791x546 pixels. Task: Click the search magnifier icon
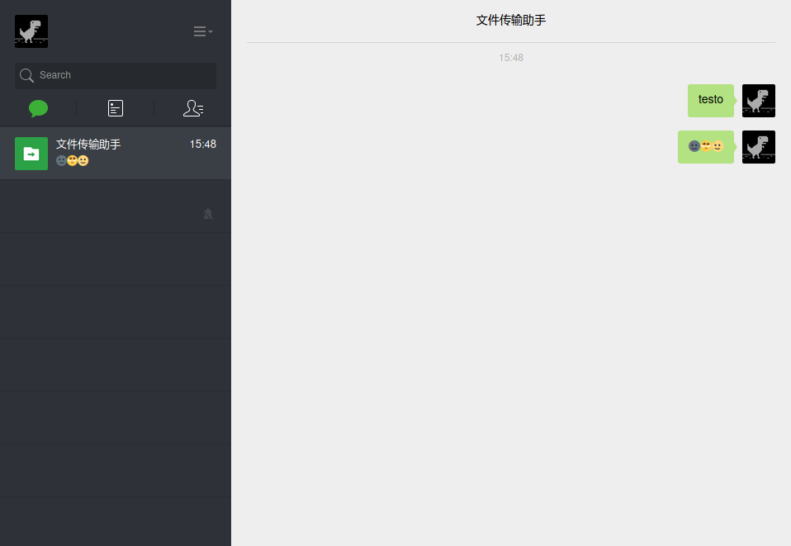coord(26,75)
